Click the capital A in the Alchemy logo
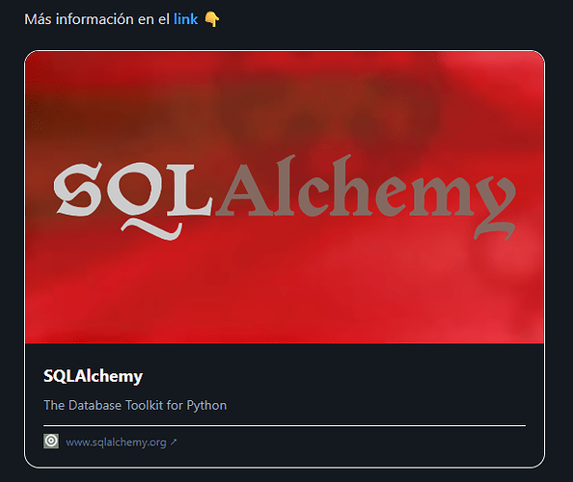This screenshot has height=482, width=573. point(245,188)
